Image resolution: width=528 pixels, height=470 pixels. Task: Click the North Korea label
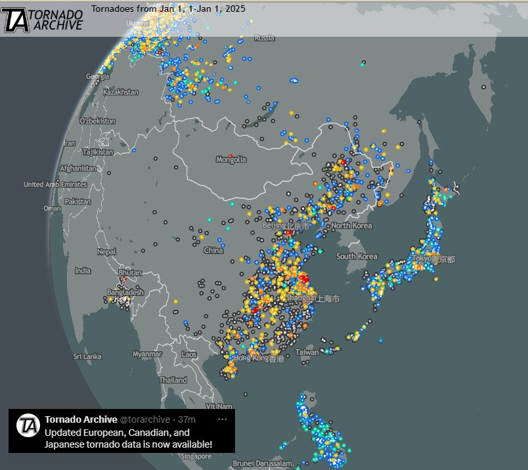pos(351,225)
